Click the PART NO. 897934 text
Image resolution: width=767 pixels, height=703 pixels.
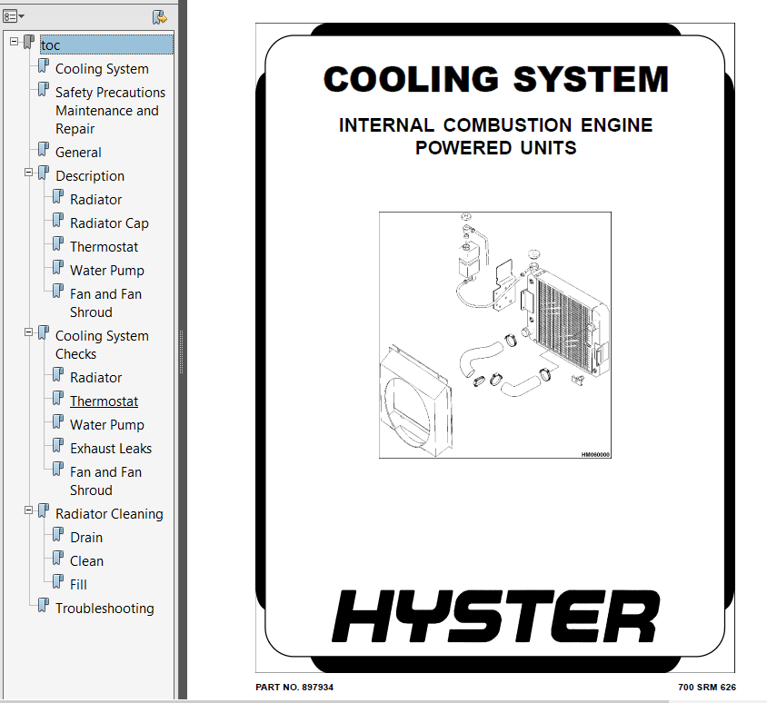point(294,688)
